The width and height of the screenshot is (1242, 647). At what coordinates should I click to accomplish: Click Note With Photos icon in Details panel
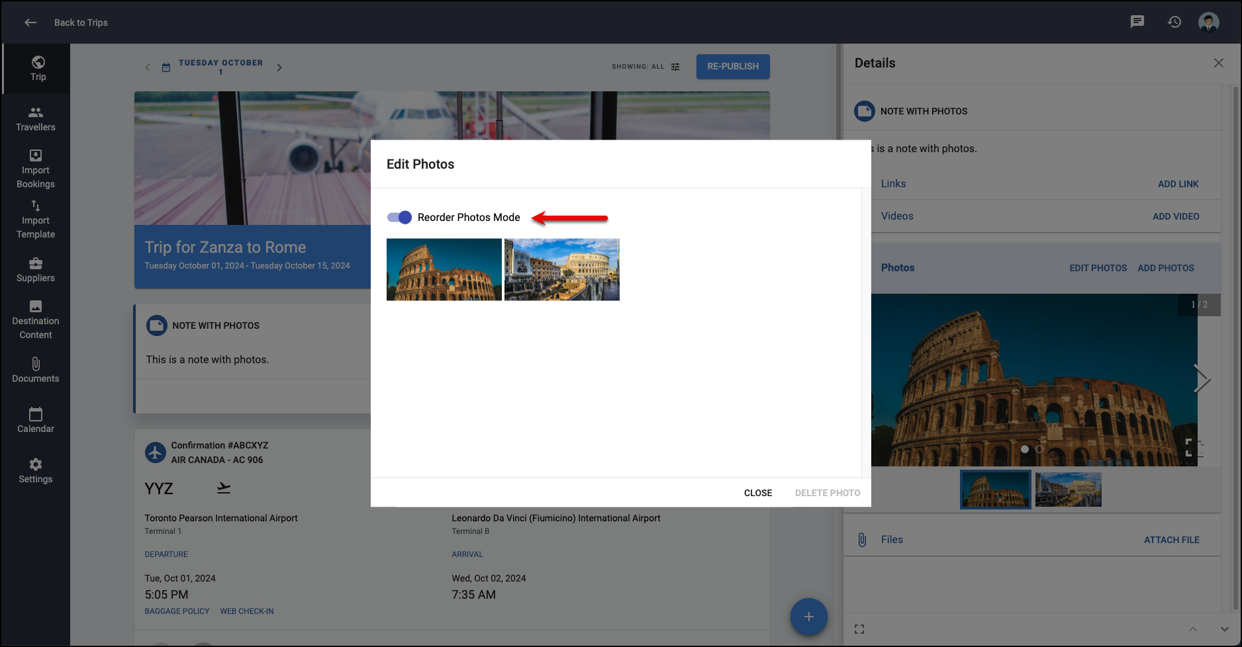coord(865,111)
